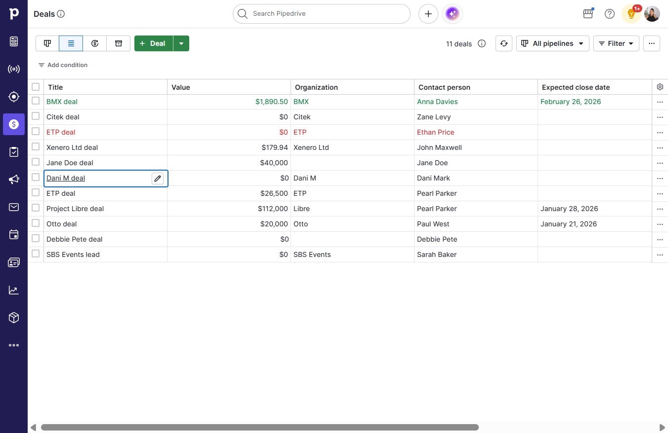Open the BMX deal link
Viewport: 668px width, 433px height.
pyautogui.click(x=62, y=102)
